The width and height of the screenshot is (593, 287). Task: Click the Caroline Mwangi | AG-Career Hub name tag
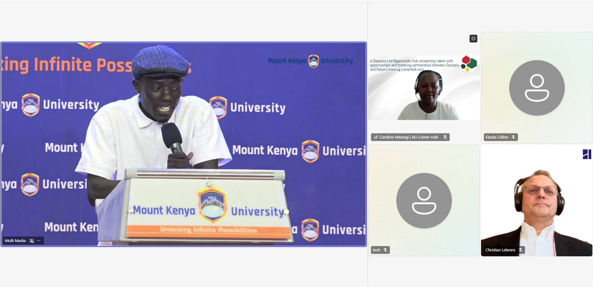[x=409, y=137]
